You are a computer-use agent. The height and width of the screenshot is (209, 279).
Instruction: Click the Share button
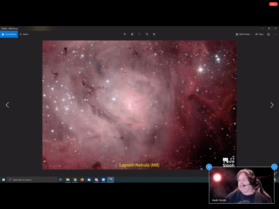(259, 34)
